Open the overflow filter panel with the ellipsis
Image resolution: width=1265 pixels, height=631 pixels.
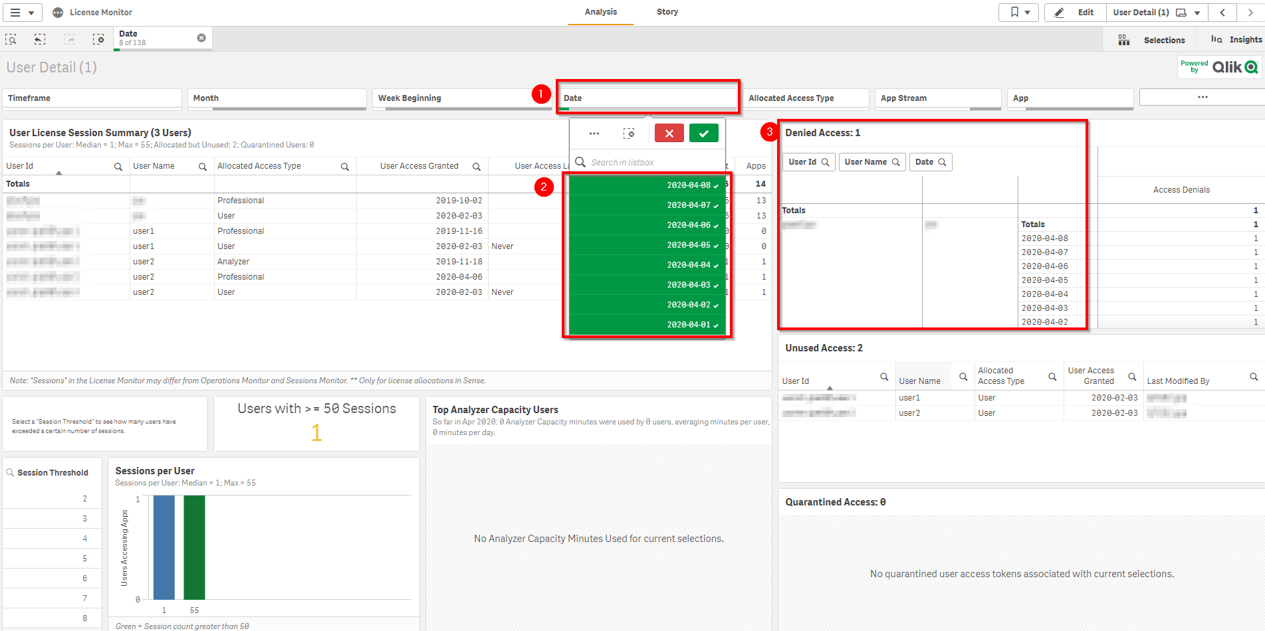[x=1202, y=97]
